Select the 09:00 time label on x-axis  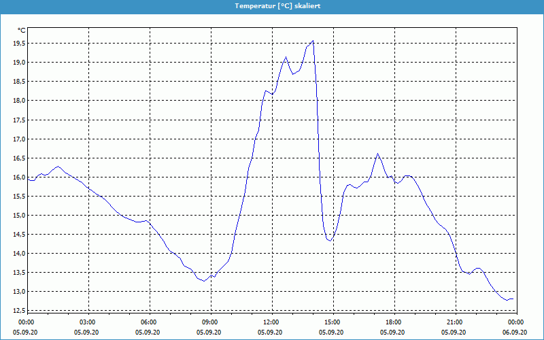[210, 322]
